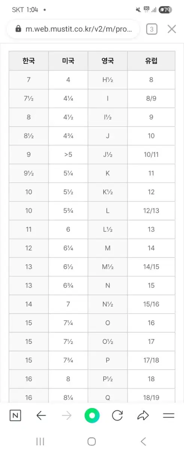Tap the 한국 column header

[29, 61]
